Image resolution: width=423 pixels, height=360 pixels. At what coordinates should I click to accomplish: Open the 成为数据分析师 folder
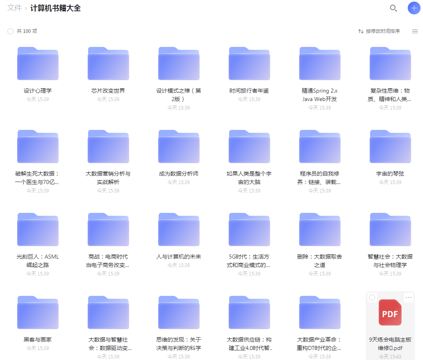coord(179,147)
